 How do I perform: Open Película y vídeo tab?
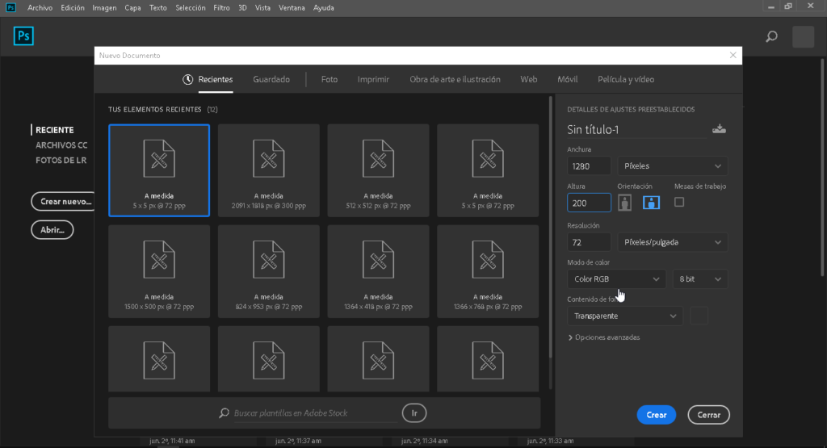pyautogui.click(x=626, y=80)
